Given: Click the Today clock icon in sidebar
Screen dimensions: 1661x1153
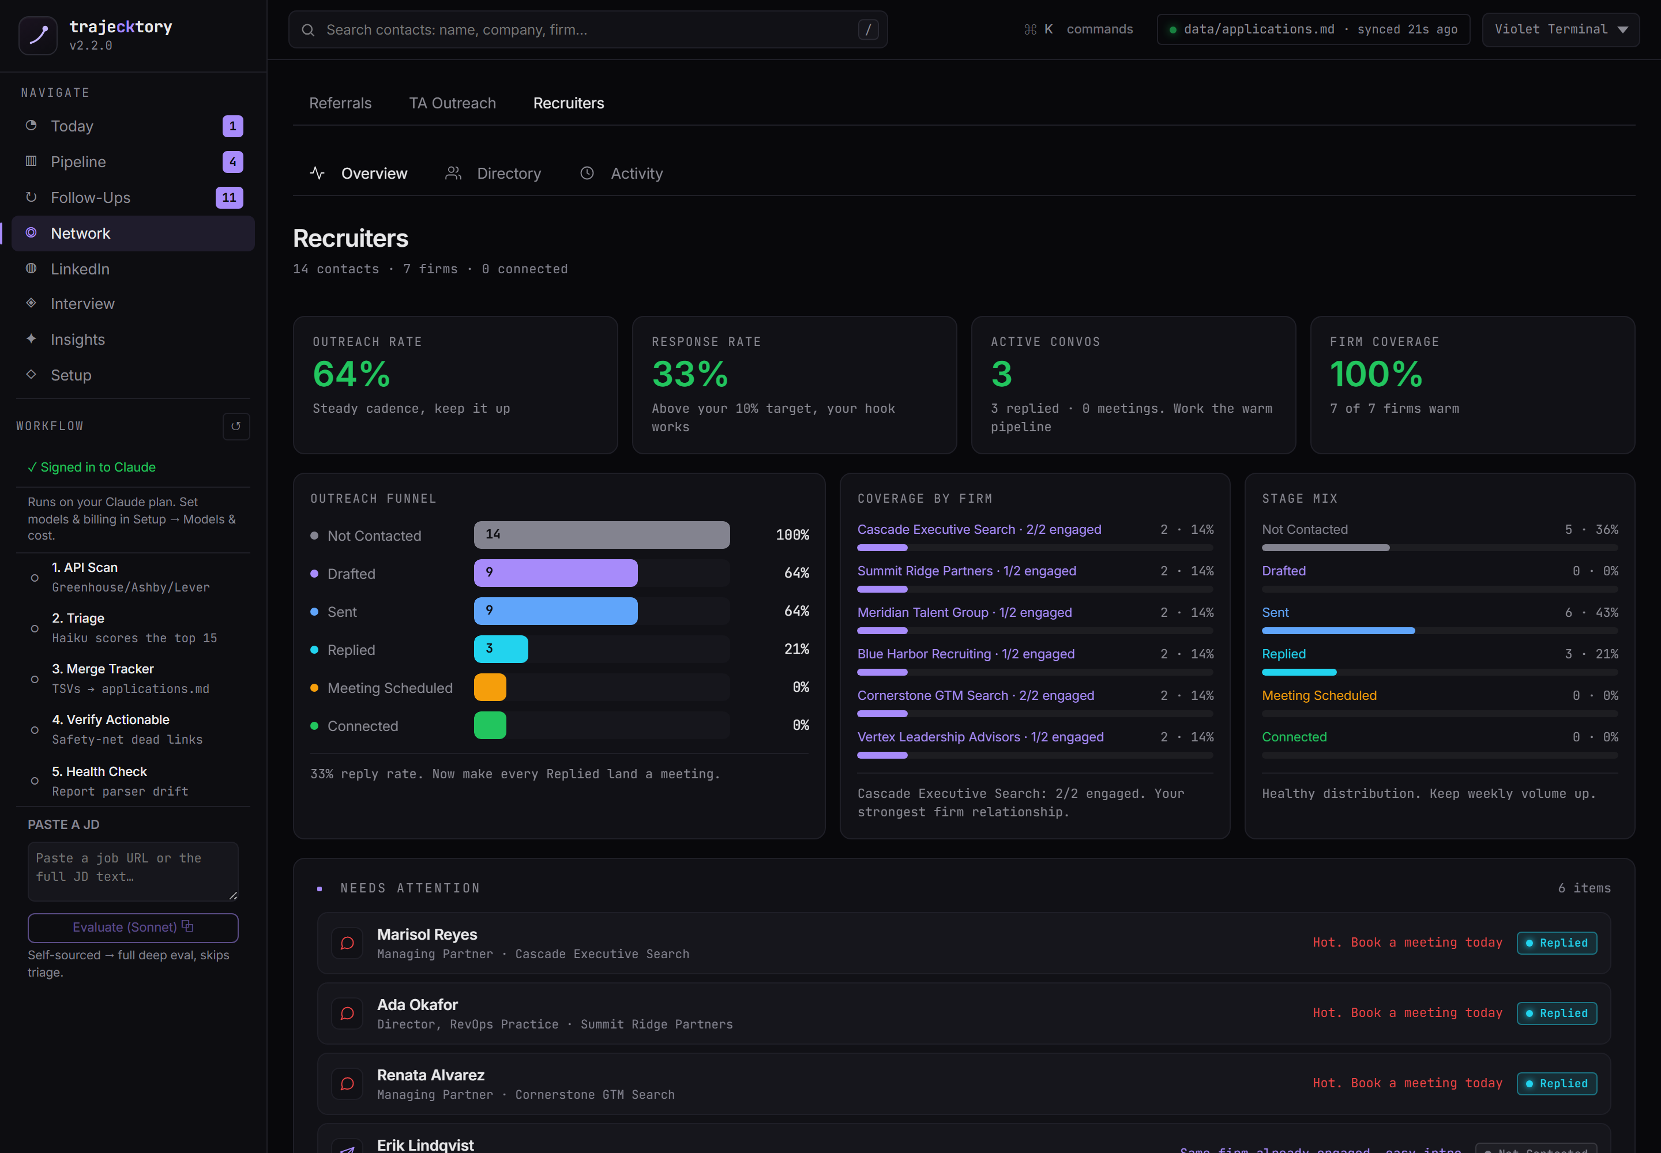Looking at the screenshot, I should click(31, 126).
